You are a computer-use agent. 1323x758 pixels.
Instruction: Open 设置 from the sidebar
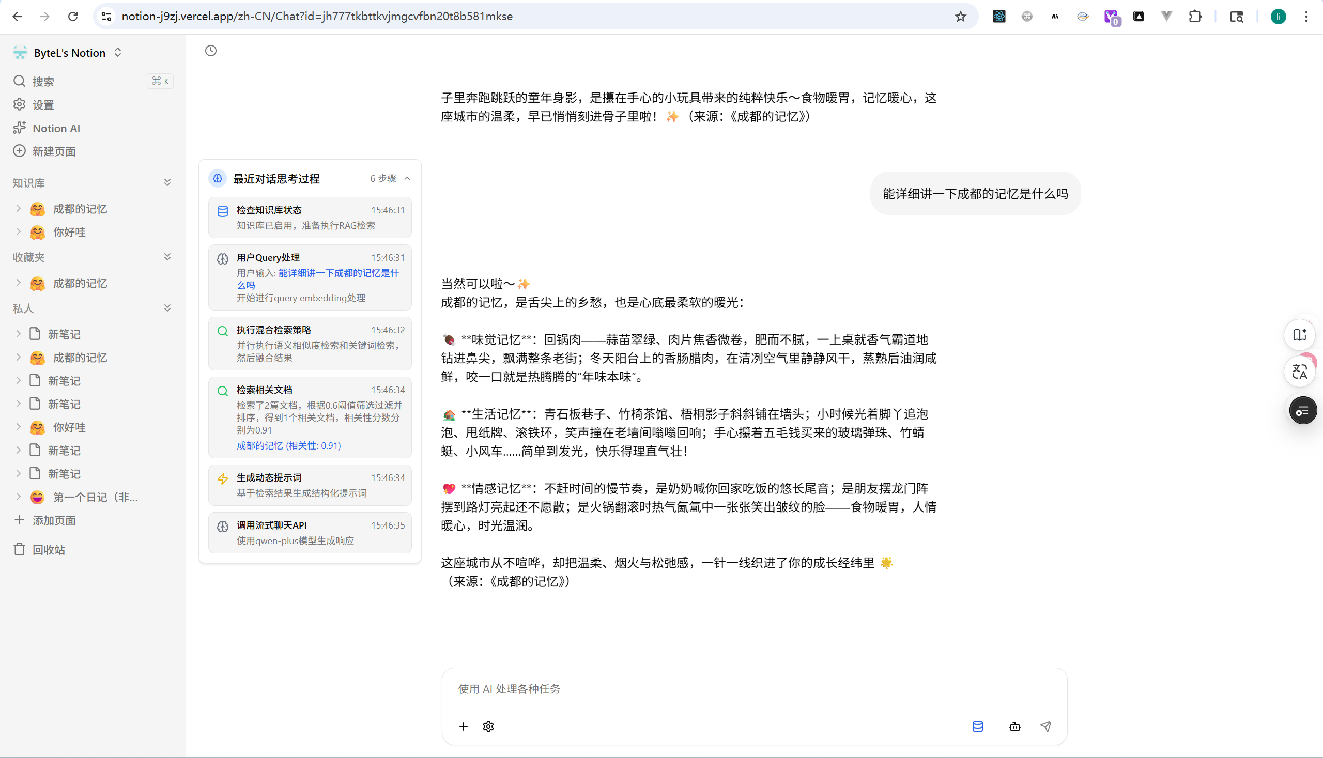(x=43, y=105)
